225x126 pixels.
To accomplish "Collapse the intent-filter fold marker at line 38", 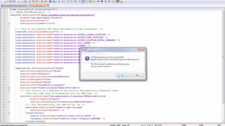I will [9, 113].
